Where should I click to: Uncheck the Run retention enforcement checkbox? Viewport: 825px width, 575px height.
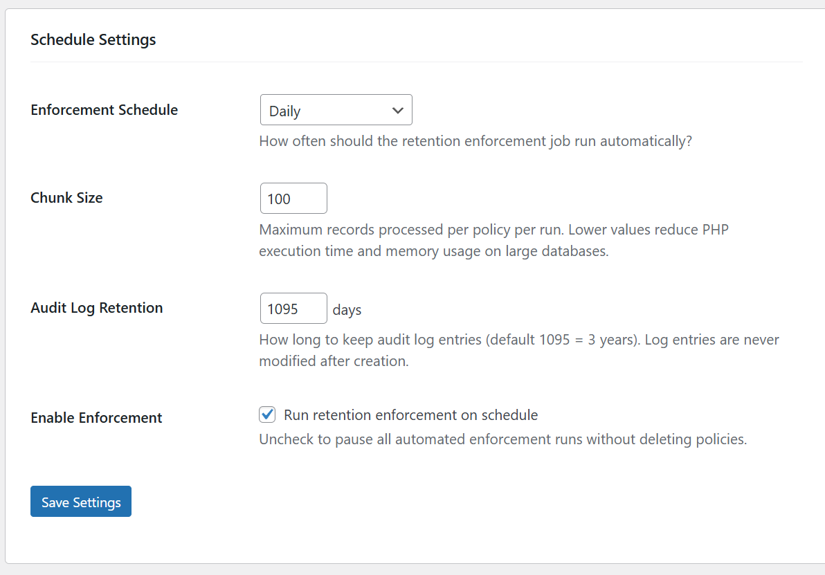point(267,414)
